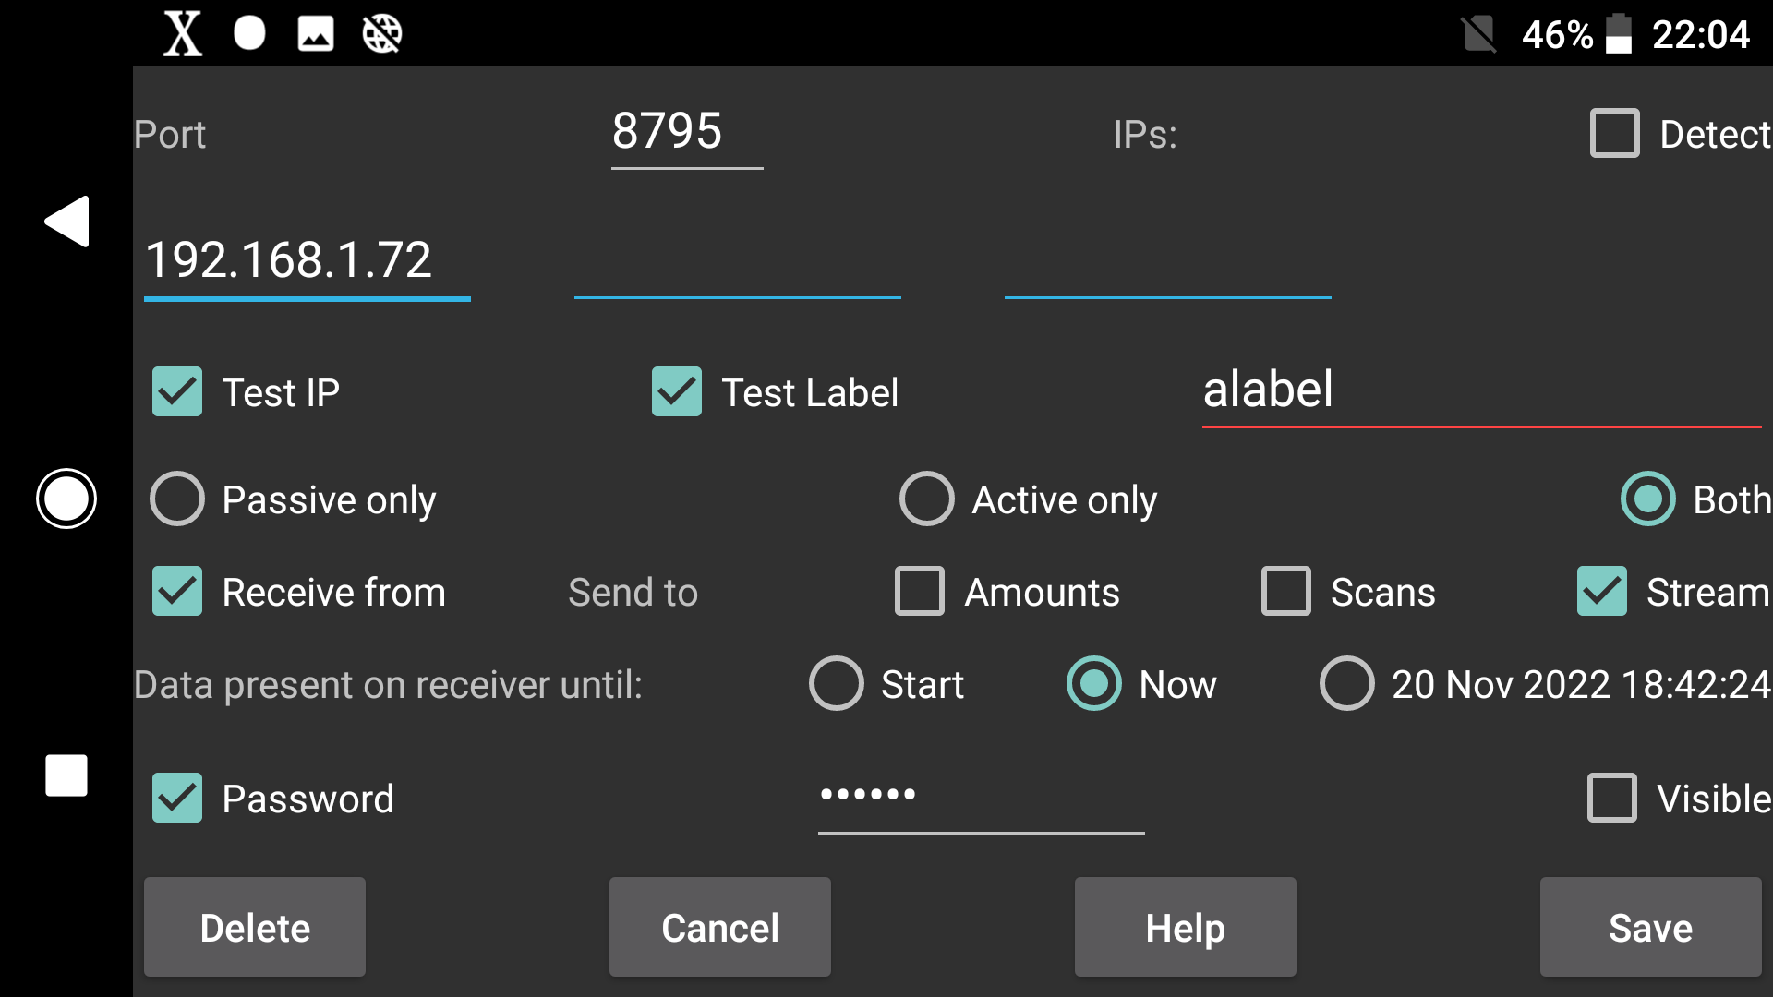The width and height of the screenshot is (1773, 997).
Task: Toggle the Test IP checkbox off
Action: click(x=176, y=390)
